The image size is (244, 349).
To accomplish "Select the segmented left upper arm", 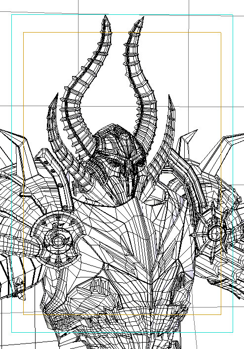I will pos(14,245).
